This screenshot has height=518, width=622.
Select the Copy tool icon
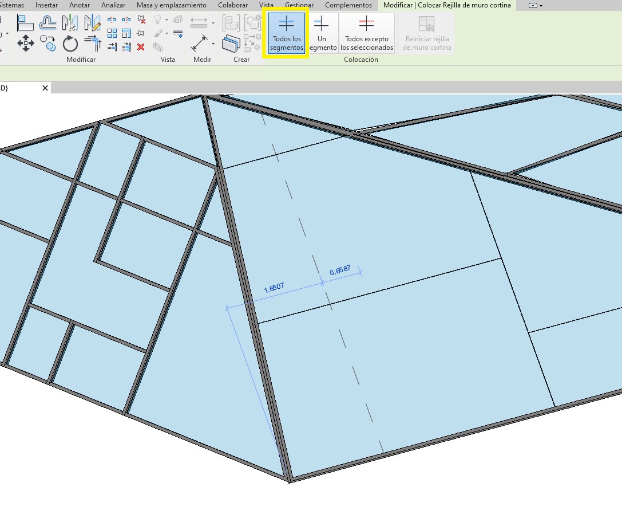click(48, 43)
